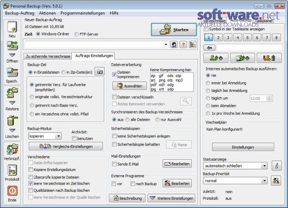The image size is (288, 208).
Task: Click the status display test icon
Action: click(276, 166)
